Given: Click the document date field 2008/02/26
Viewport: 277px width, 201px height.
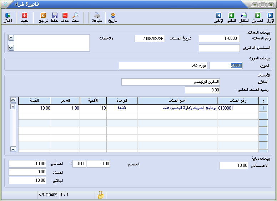Looking at the screenshot, I should pyautogui.click(x=150, y=39).
